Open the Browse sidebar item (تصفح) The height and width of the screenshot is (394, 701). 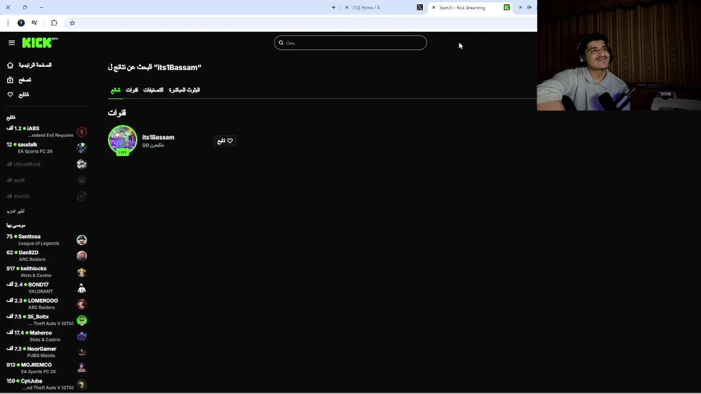(x=19, y=80)
